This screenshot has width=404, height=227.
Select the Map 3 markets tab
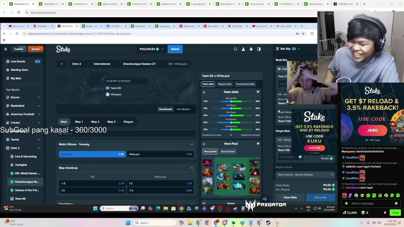pos(111,122)
